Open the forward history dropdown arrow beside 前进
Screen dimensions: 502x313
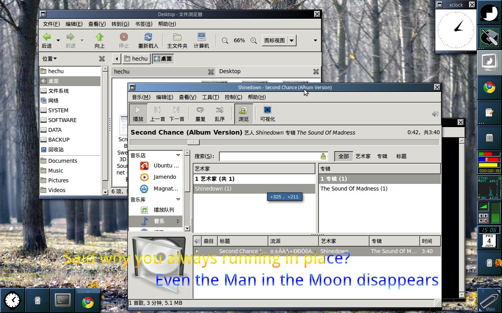pos(82,40)
